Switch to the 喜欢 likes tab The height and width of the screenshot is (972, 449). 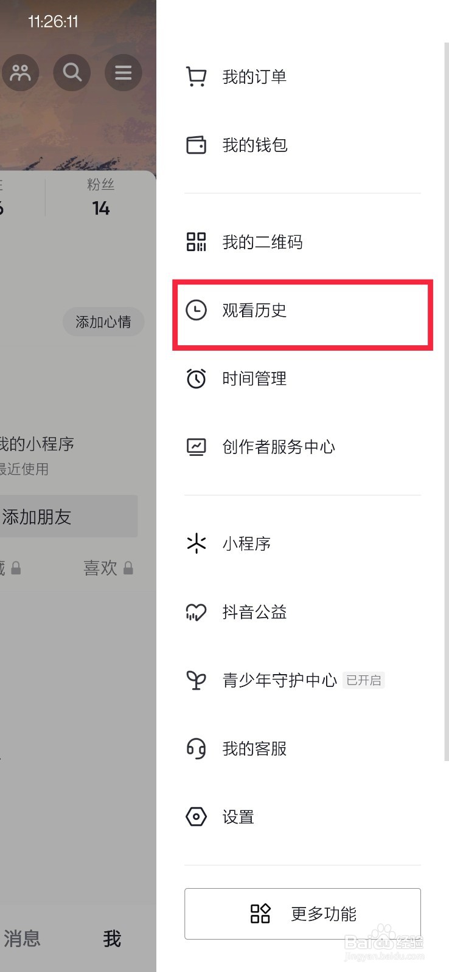point(107,568)
